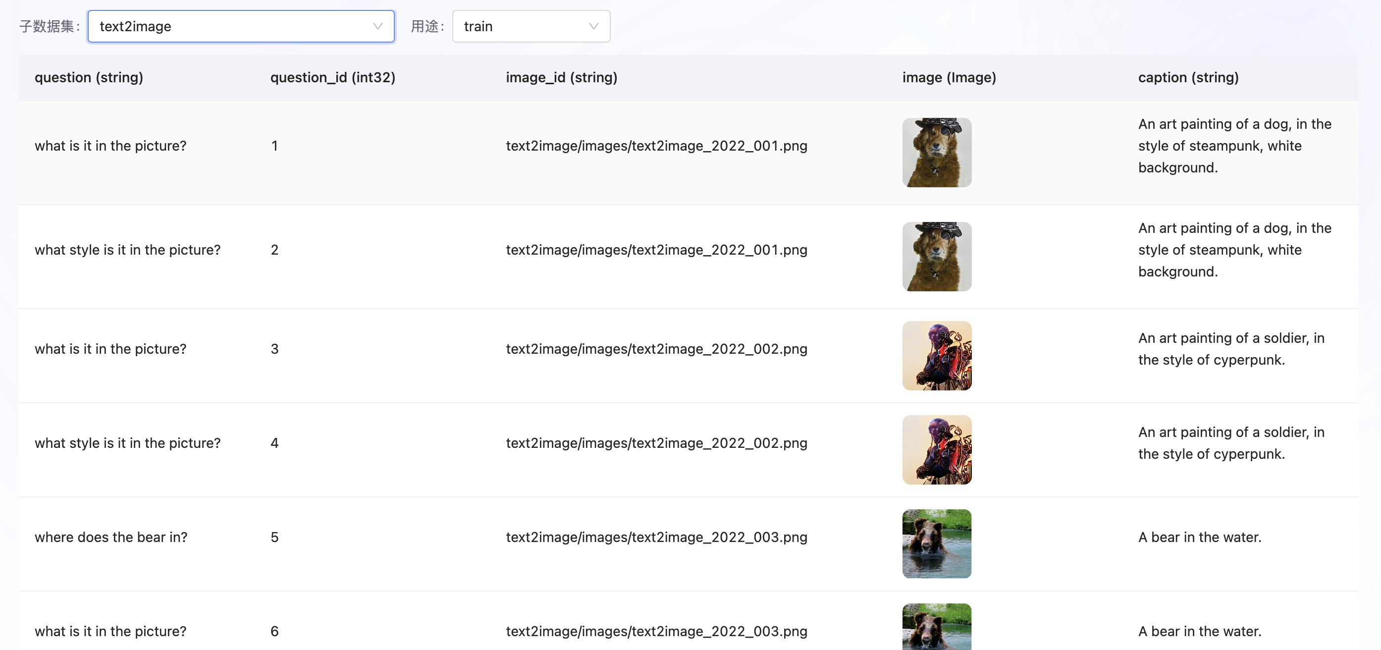Click question id 2 cell

(x=274, y=250)
